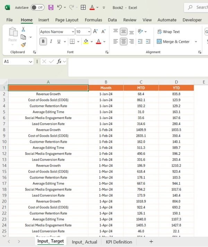Open the Formulas ribbon tab

(x=93, y=20)
